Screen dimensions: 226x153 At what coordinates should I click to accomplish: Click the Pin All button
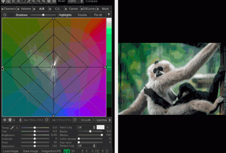pos(98,15)
